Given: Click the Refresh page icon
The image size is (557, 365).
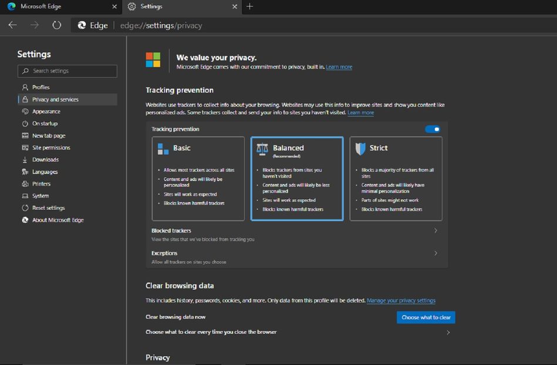Looking at the screenshot, I should (56, 25).
